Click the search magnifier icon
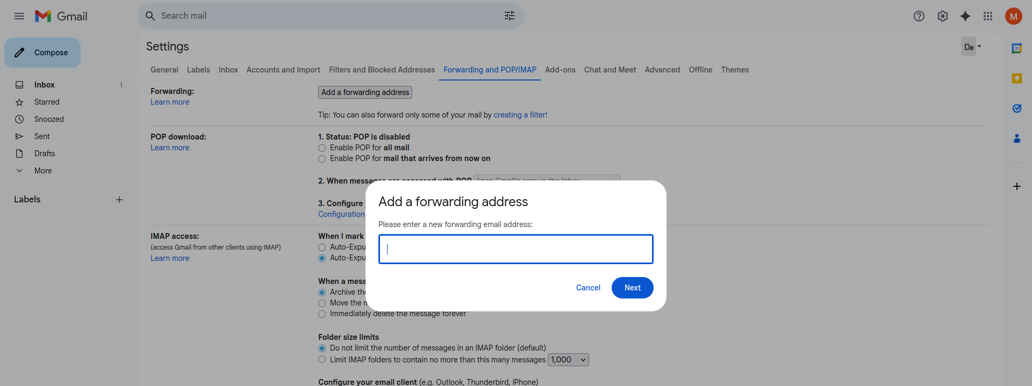This screenshot has height=386, width=1032. coord(150,16)
